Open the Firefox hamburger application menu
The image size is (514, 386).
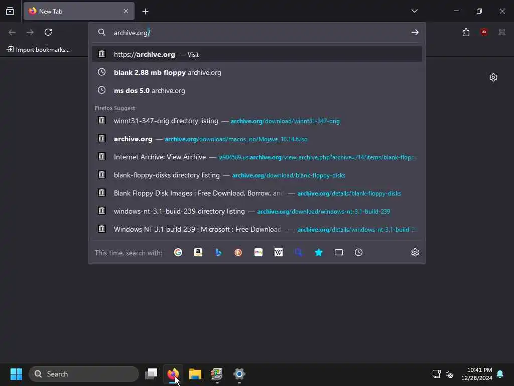point(502,32)
